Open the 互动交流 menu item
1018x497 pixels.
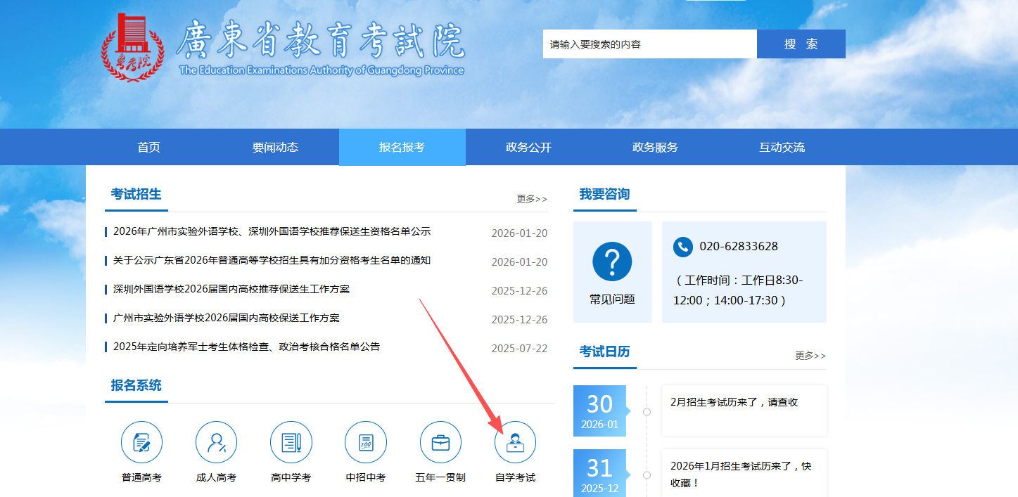[782, 146]
